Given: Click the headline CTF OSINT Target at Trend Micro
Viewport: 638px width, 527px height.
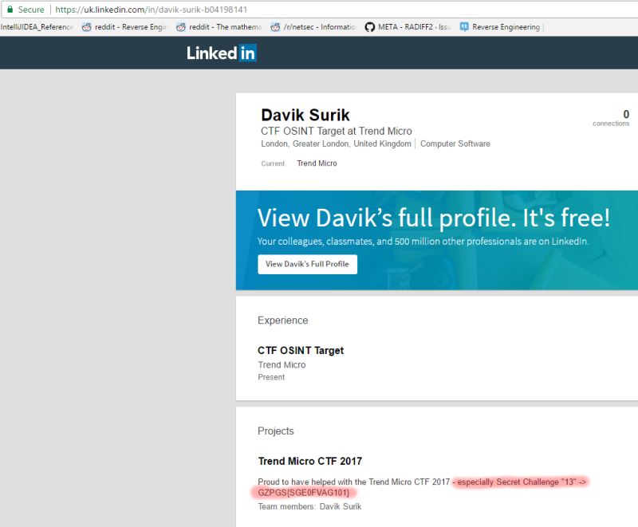Looking at the screenshot, I should coord(337,131).
